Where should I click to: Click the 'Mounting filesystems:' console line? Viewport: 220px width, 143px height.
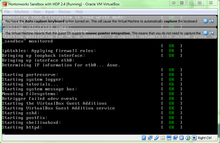[30, 94]
